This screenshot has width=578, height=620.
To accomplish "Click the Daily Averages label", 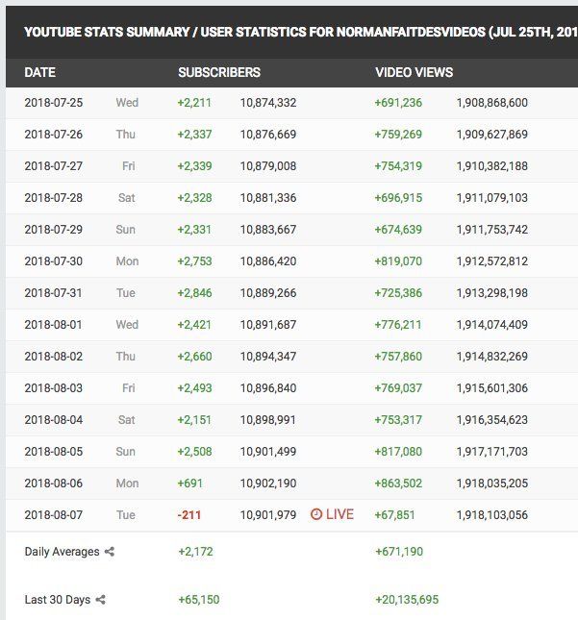I will click(63, 552).
